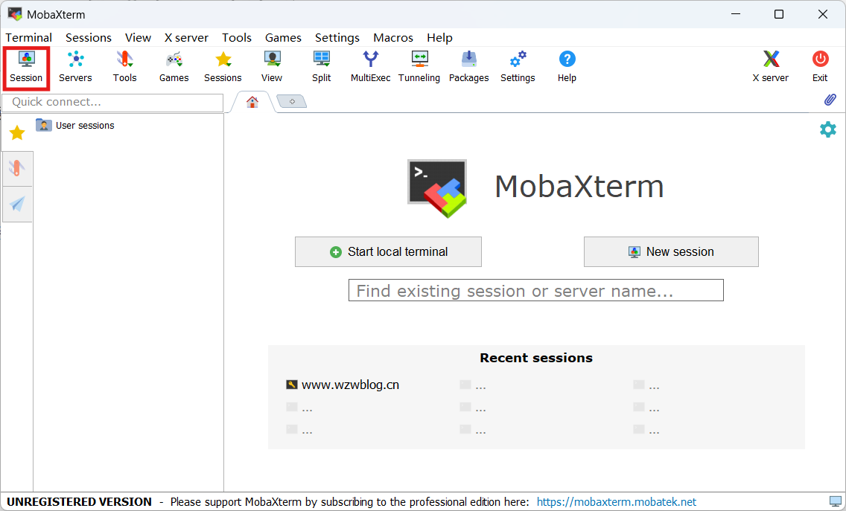
Task: Click the Quick connect input field
Action: click(x=112, y=102)
